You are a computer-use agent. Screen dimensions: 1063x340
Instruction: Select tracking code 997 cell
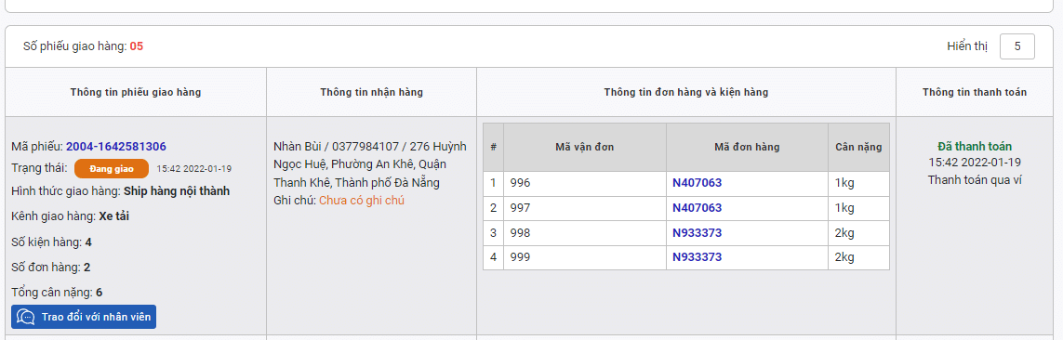tap(585, 208)
